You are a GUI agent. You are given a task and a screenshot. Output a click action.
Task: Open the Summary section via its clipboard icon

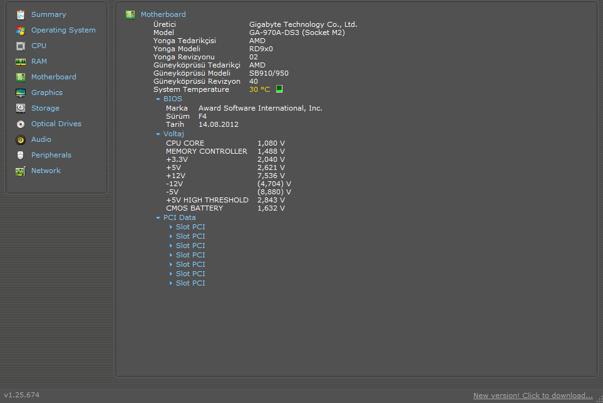[21, 14]
